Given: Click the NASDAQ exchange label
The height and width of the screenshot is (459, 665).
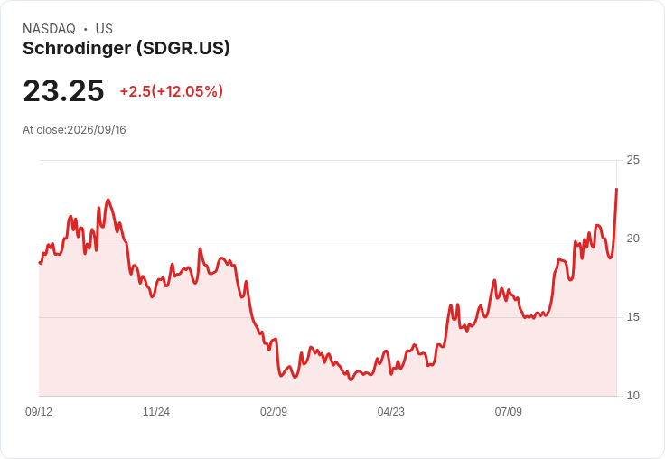Looking at the screenshot, I should pyautogui.click(x=49, y=29).
